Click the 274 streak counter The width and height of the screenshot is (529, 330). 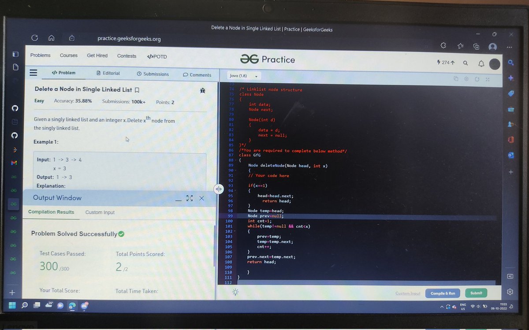click(x=446, y=63)
